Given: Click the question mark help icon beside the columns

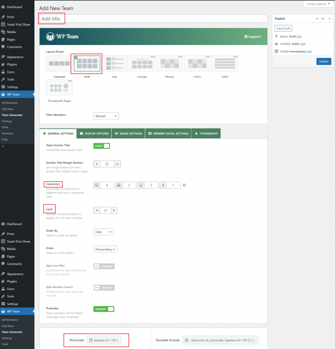Looking at the screenshot, I should 184,185.
